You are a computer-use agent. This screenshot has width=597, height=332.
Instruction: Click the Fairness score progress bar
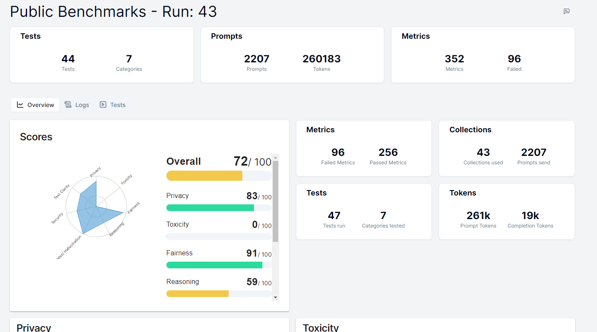coord(219,265)
